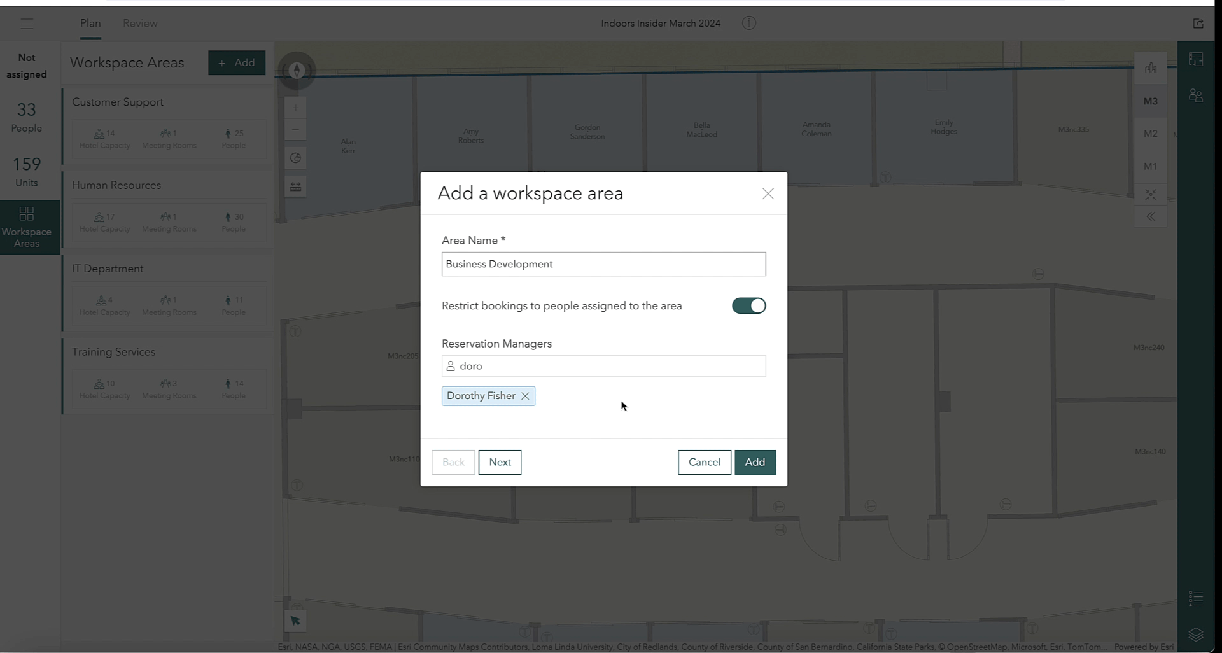1222x653 pixels.
Task: Disable restrict bookings to assigned people toggle
Action: (x=748, y=305)
